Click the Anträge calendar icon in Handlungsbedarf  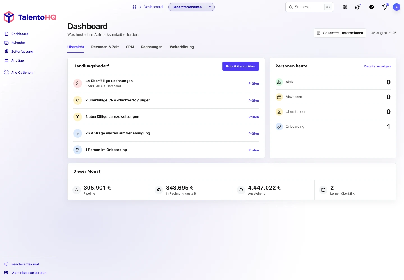(78, 133)
